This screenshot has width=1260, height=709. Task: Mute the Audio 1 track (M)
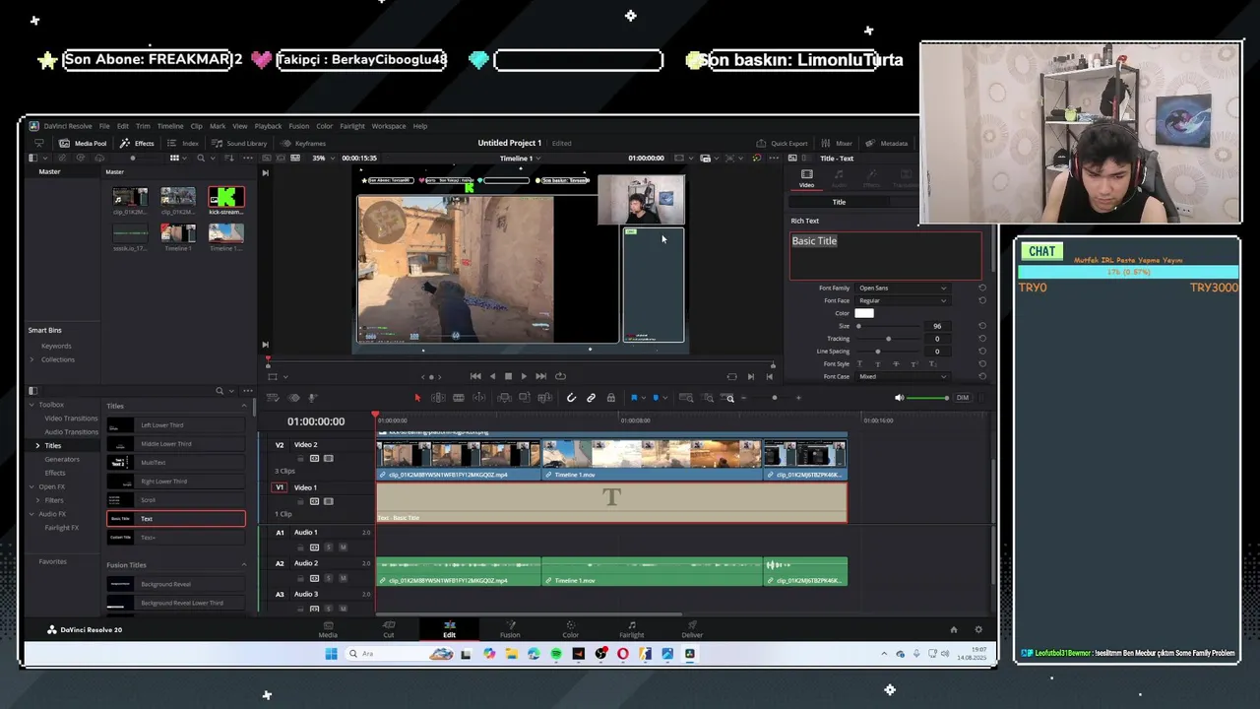[x=343, y=548]
